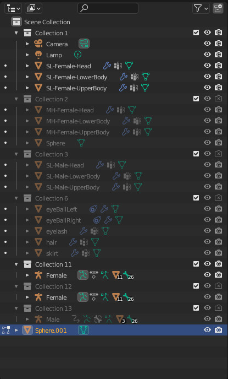Click the wrench modifier icon on SL-Female-Head

pos(107,66)
